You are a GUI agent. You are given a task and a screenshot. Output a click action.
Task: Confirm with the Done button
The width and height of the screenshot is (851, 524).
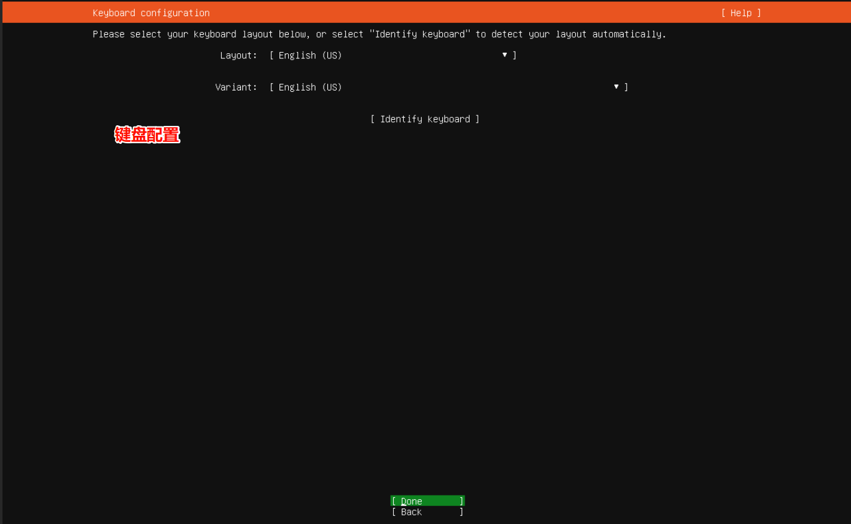click(x=427, y=501)
